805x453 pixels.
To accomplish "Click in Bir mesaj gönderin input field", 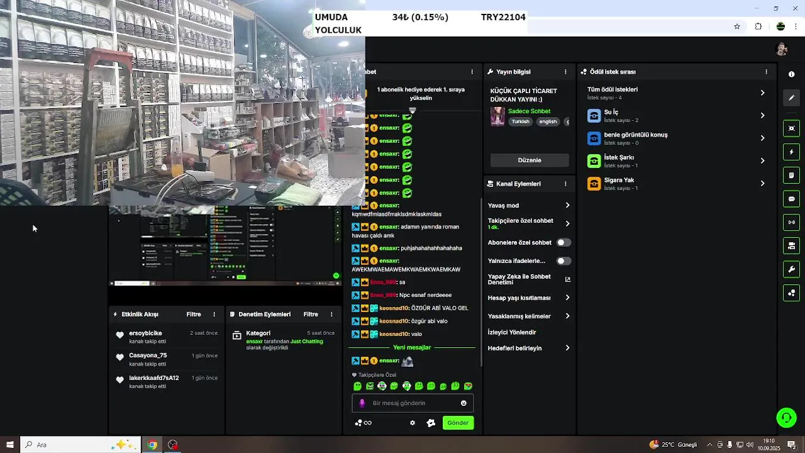I will (x=412, y=403).
